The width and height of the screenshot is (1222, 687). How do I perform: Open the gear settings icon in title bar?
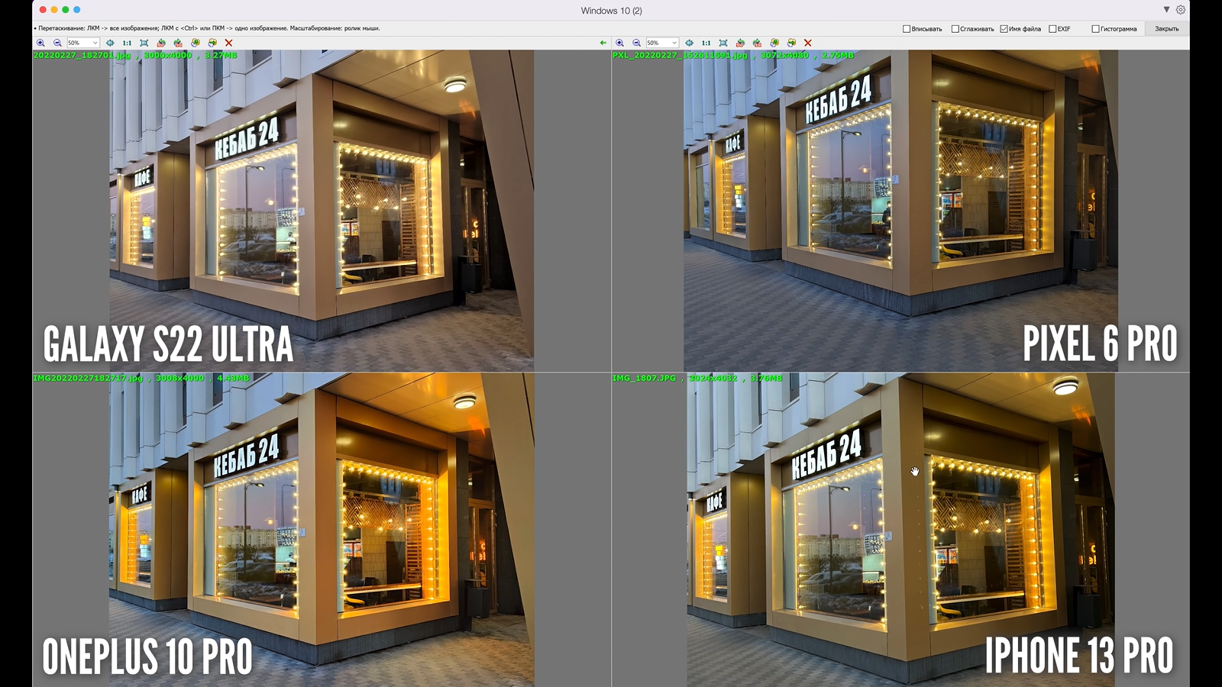(1181, 10)
